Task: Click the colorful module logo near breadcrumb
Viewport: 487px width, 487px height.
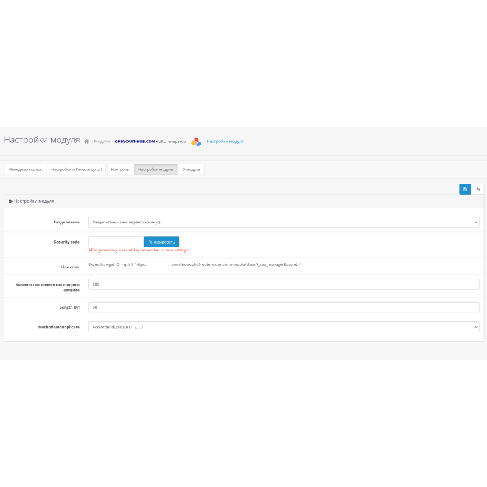Action: tap(195, 141)
